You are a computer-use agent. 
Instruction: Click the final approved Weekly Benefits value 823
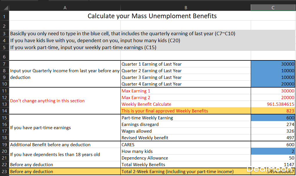[x=273, y=111]
